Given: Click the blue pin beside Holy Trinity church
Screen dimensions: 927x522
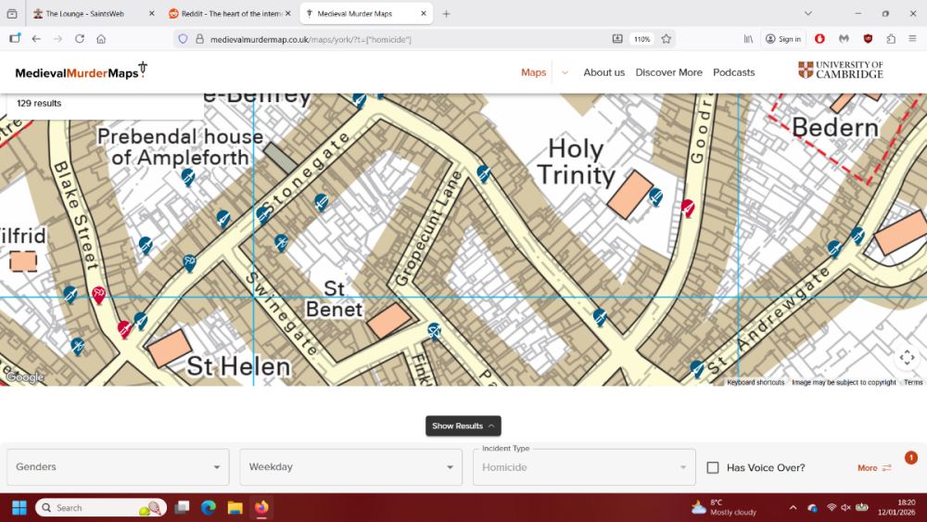Looking at the screenshot, I should click(x=655, y=196).
